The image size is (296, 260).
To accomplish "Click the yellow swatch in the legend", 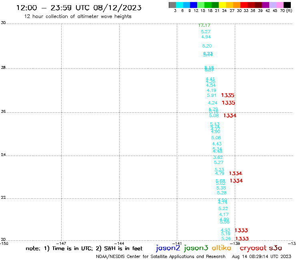I will [x=222, y=5].
